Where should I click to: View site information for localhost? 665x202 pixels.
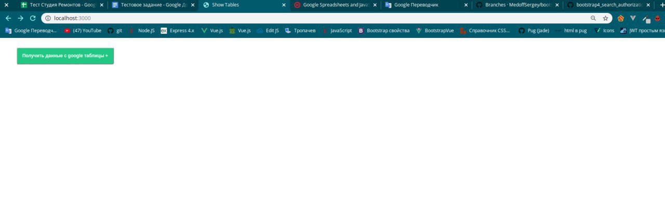coord(48,18)
